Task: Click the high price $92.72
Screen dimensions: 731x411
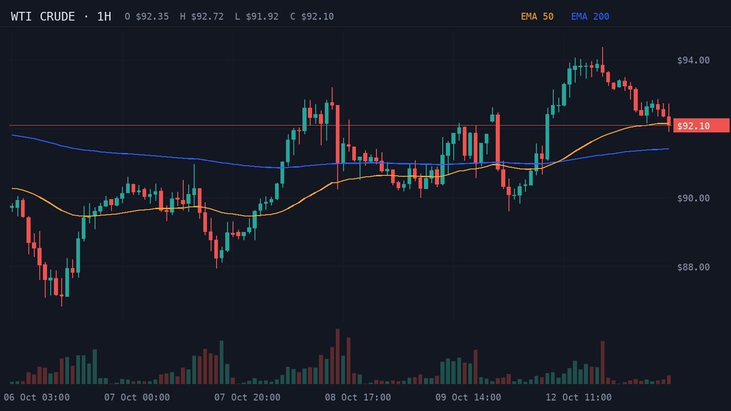Action: pyautogui.click(x=207, y=16)
